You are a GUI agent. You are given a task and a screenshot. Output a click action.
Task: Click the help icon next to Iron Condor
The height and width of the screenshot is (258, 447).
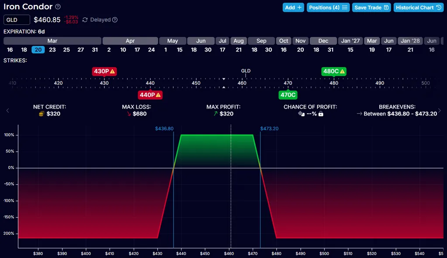(x=58, y=7)
